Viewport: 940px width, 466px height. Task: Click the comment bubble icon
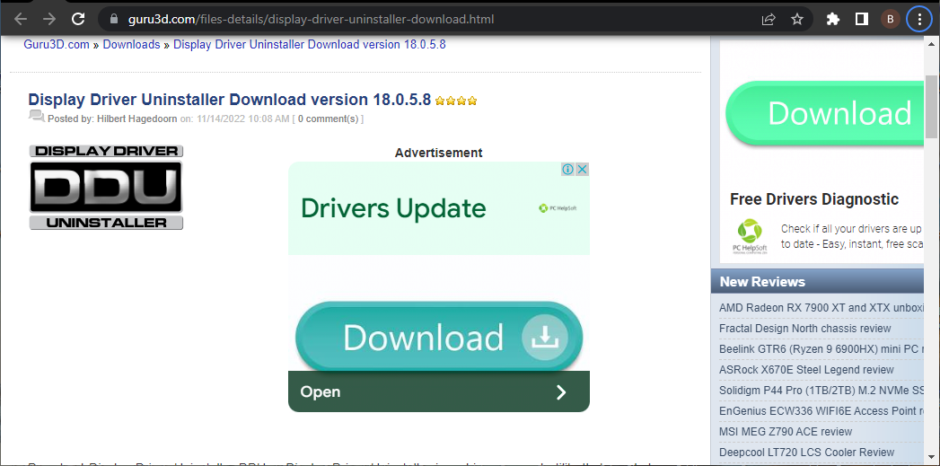pos(37,116)
